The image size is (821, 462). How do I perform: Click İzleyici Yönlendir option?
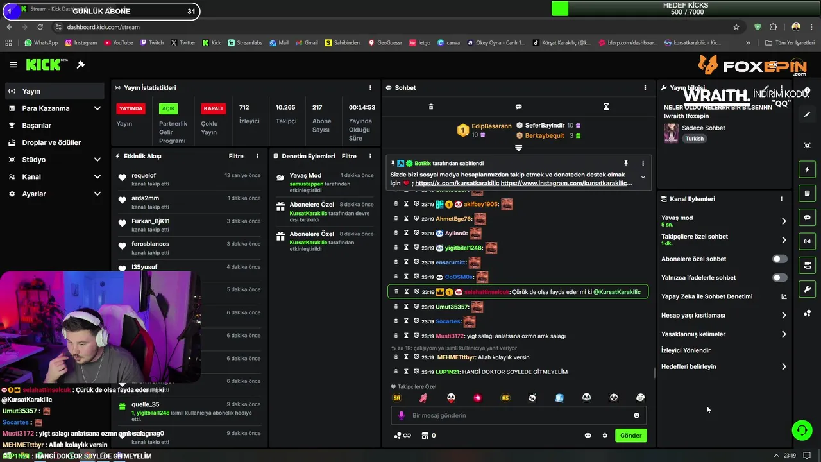pyautogui.click(x=686, y=350)
